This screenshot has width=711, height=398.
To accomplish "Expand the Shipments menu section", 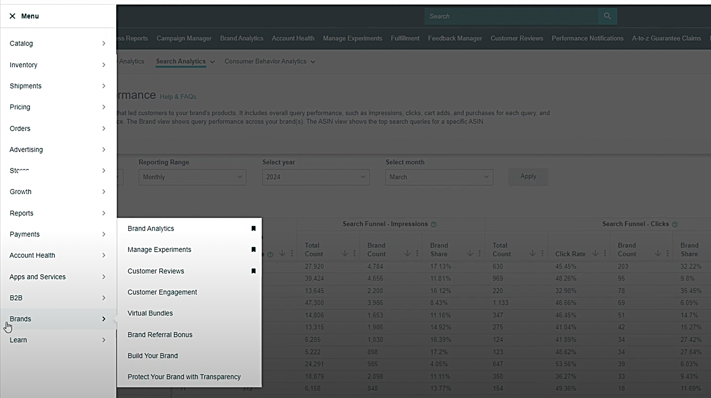I will (58, 86).
